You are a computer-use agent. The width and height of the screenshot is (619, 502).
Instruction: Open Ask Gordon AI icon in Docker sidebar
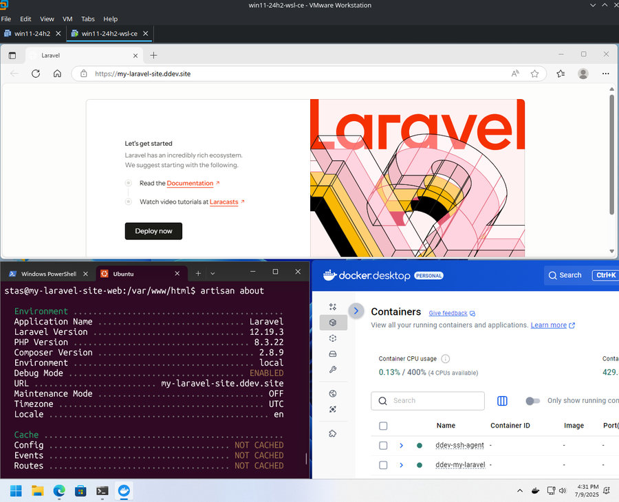click(333, 307)
